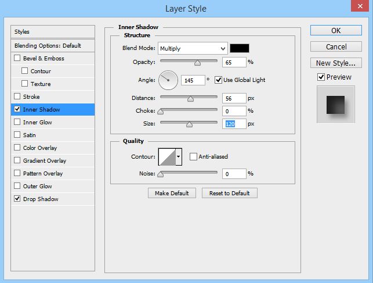Click the Noise slider handle
Screen dimensions: 373x283
coord(161,174)
